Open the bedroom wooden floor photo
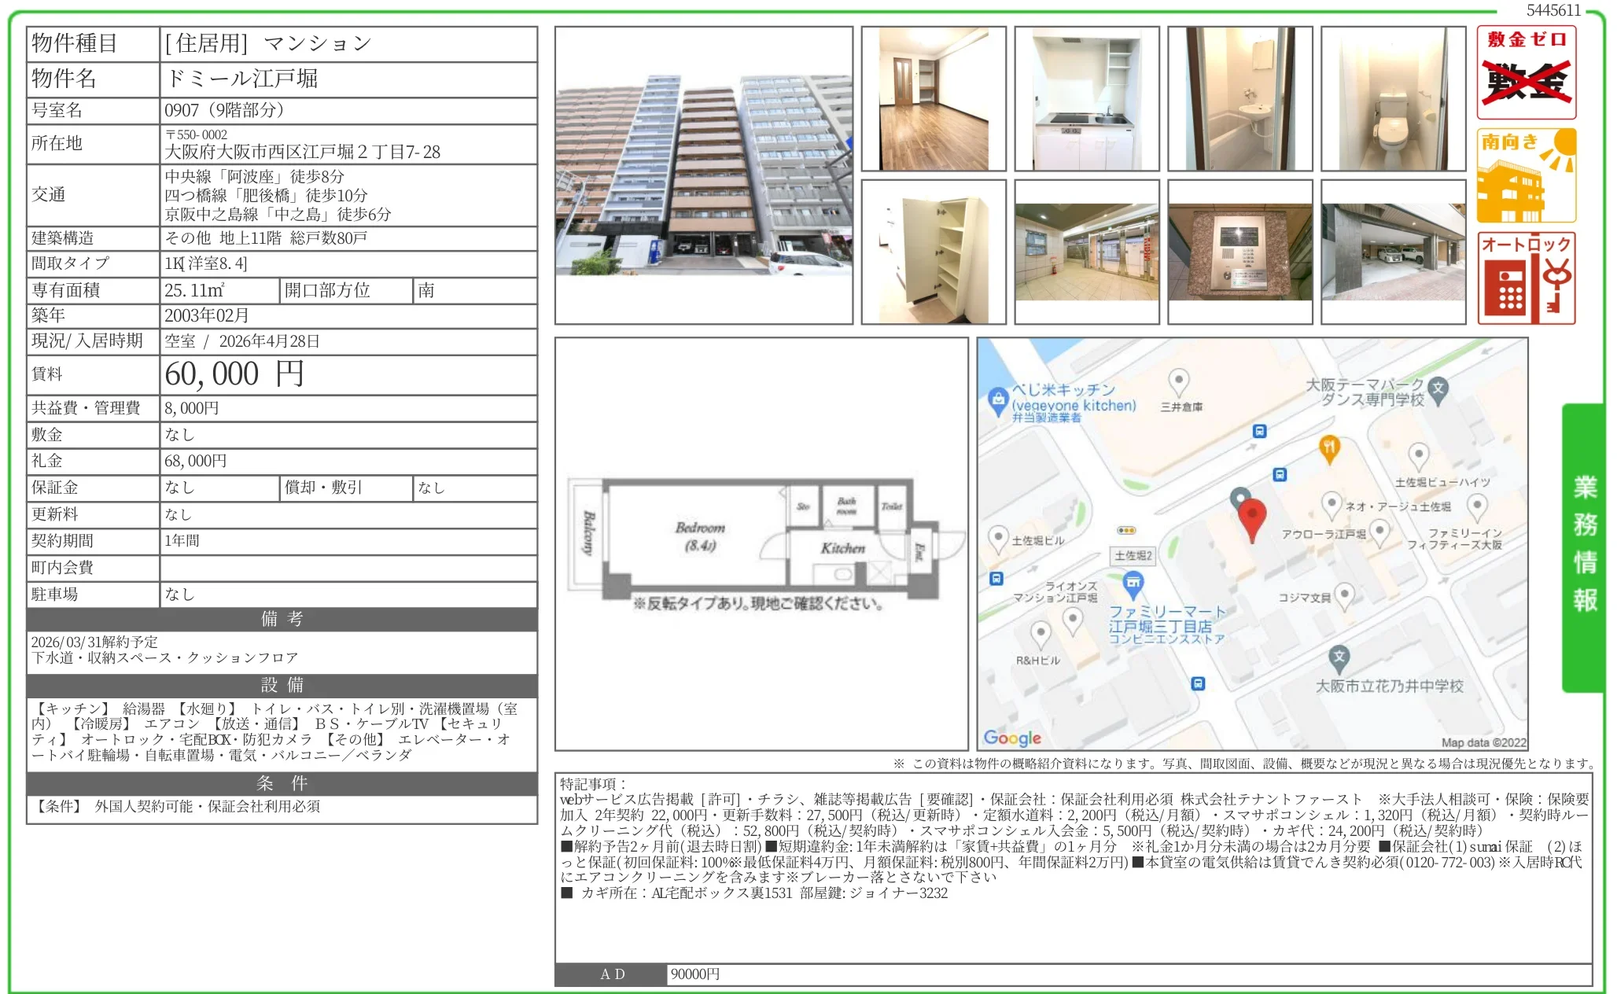Image resolution: width=1617 pixels, height=994 pixels. [x=934, y=99]
